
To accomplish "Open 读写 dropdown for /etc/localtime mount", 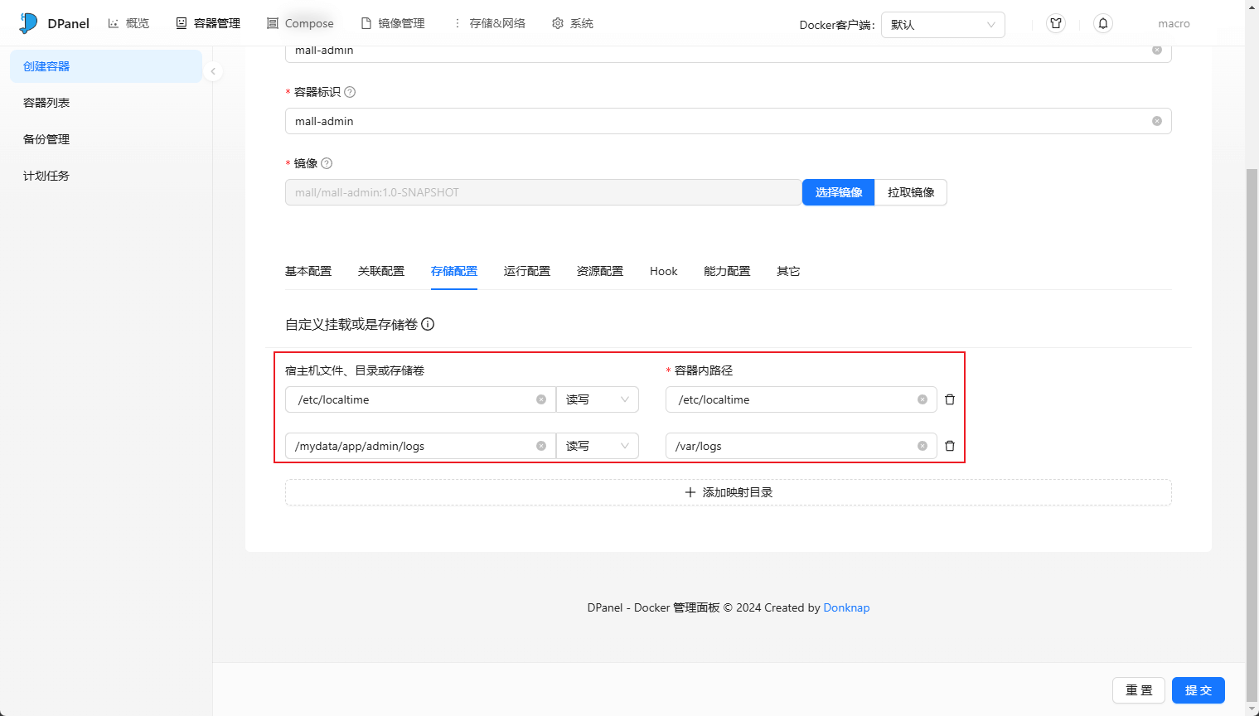I will pos(597,399).
